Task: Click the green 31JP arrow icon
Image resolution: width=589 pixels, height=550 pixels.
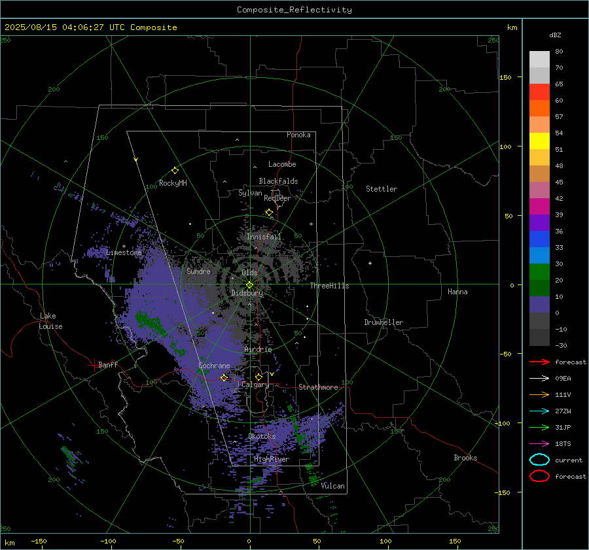Action: point(539,427)
